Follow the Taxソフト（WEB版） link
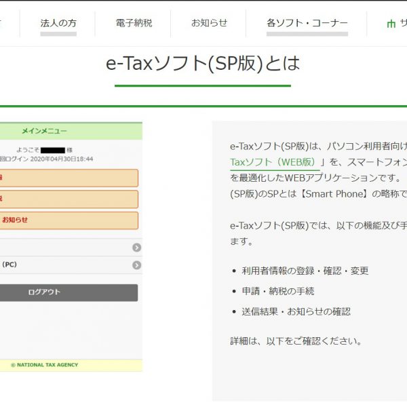The height and width of the screenshot is (407, 407). coord(273,162)
